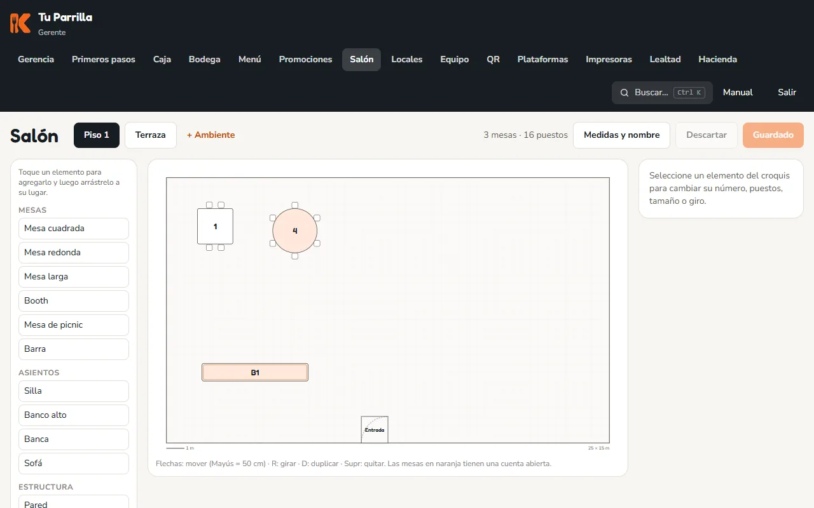Click the Tu Parrilla fork logo icon
814x508 pixels.
pos(20,23)
